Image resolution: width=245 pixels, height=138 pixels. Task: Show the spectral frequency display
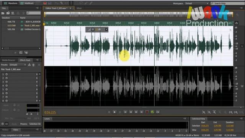tap(45, 3)
